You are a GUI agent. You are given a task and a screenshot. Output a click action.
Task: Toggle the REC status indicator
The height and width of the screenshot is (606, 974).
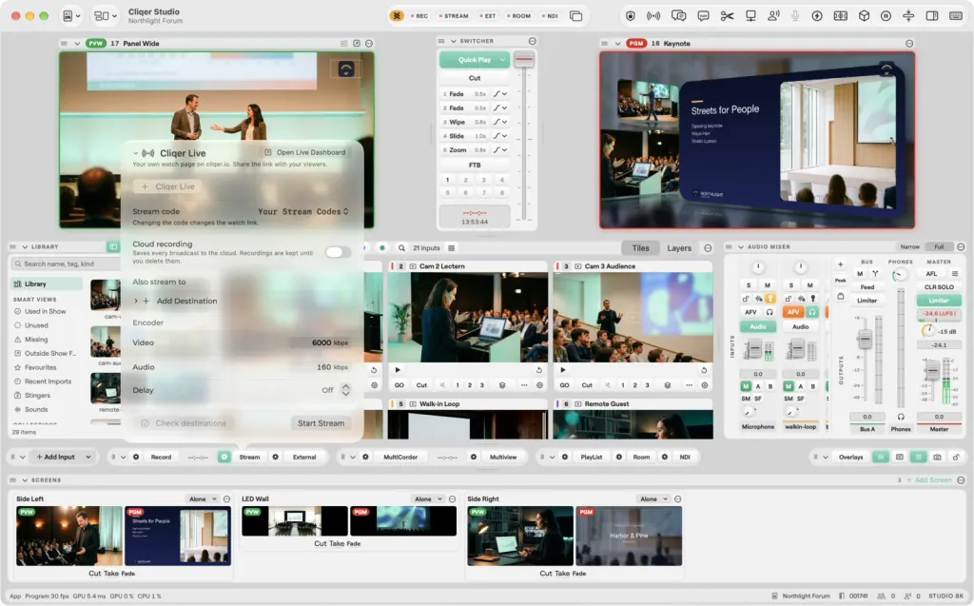click(x=419, y=16)
